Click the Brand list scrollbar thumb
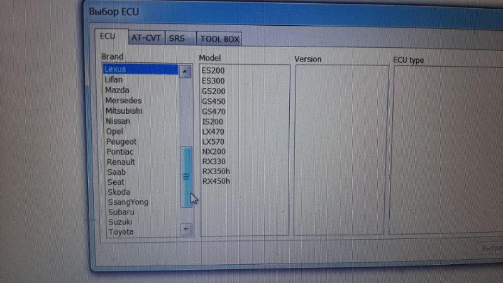This screenshot has width=503, height=283. [186, 177]
